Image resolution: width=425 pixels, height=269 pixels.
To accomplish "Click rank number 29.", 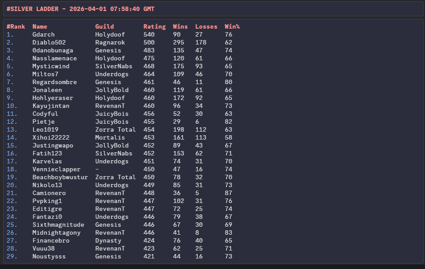I will tap(12, 256).
